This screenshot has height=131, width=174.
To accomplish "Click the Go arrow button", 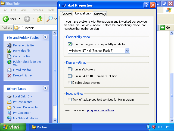I will [163, 28].
